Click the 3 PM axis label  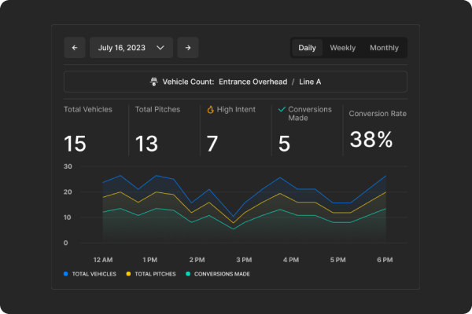click(244, 260)
